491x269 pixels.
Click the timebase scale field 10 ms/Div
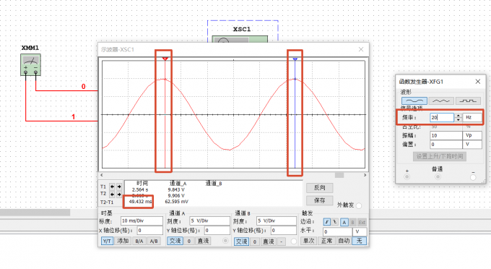142,221
